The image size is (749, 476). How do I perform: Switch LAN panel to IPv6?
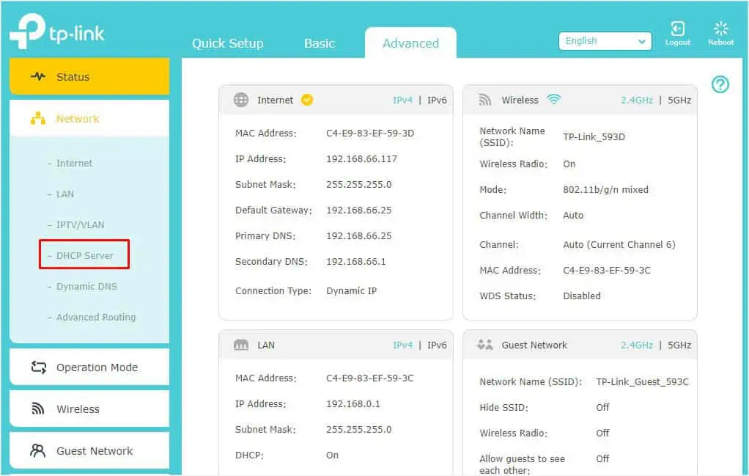click(437, 345)
